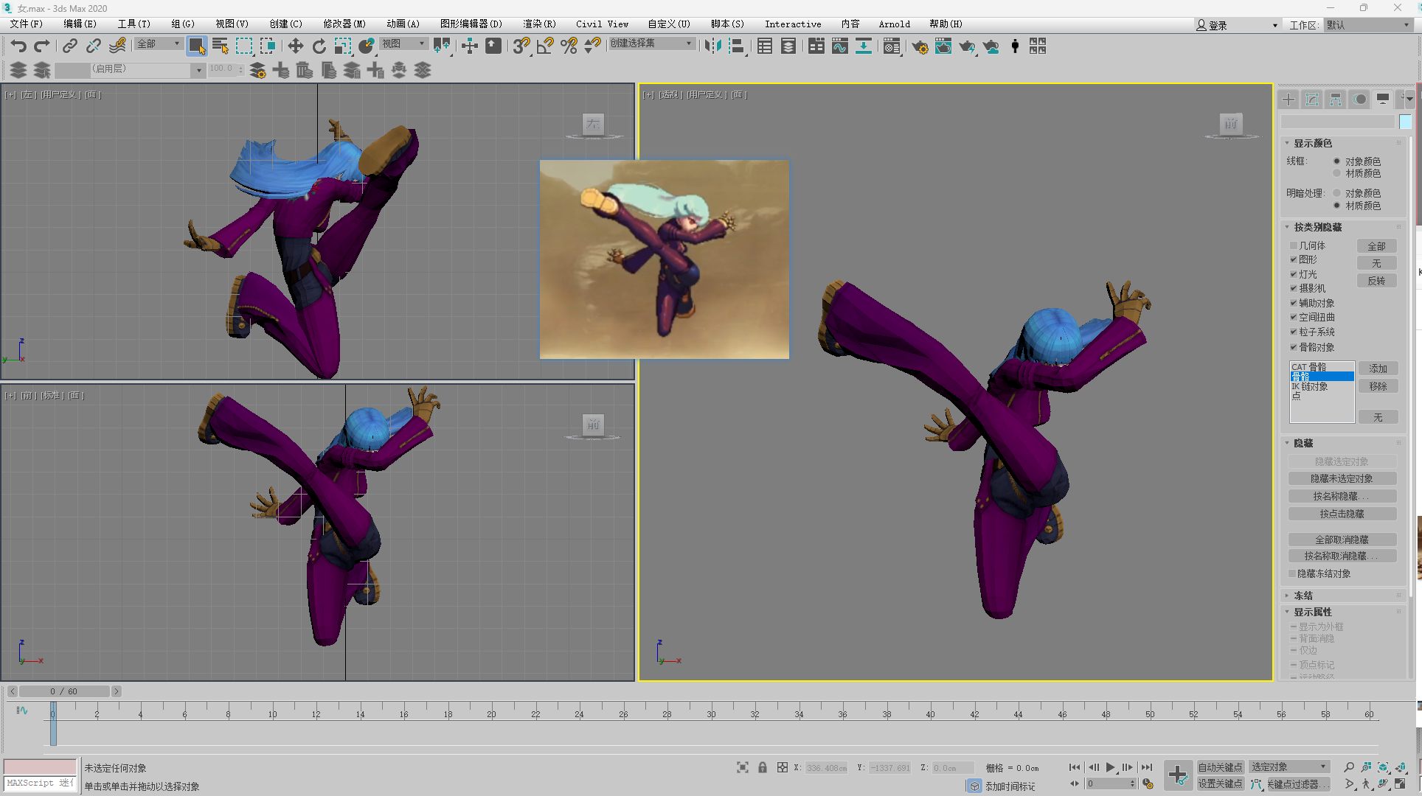Open the 工作区 默认 dropdown
The width and height of the screenshot is (1422, 796).
(x=1368, y=25)
